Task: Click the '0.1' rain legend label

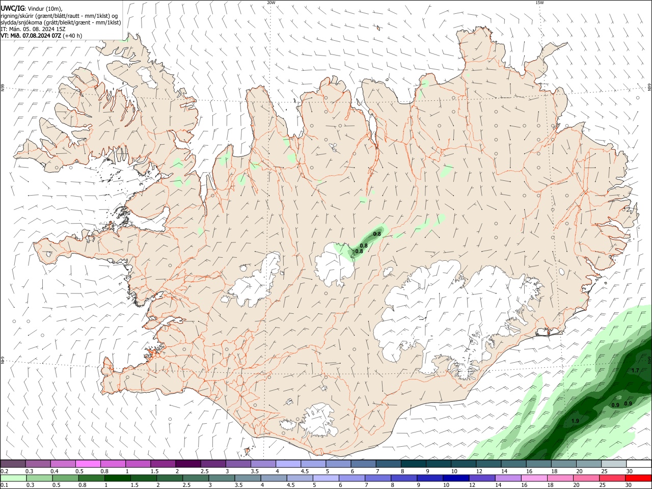Action: [x=4, y=485]
